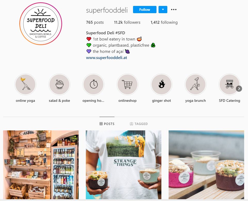248x201 pixels.
Task: Open the onlineshop shopping cart highlight
Action: tap(127, 85)
